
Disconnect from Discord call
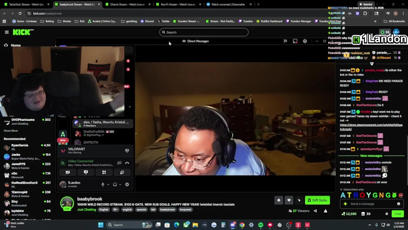coord(127,163)
